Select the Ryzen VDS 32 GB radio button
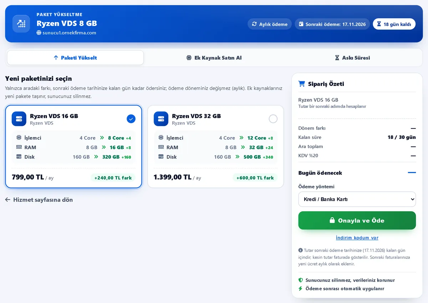The image size is (428, 303). (x=273, y=119)
